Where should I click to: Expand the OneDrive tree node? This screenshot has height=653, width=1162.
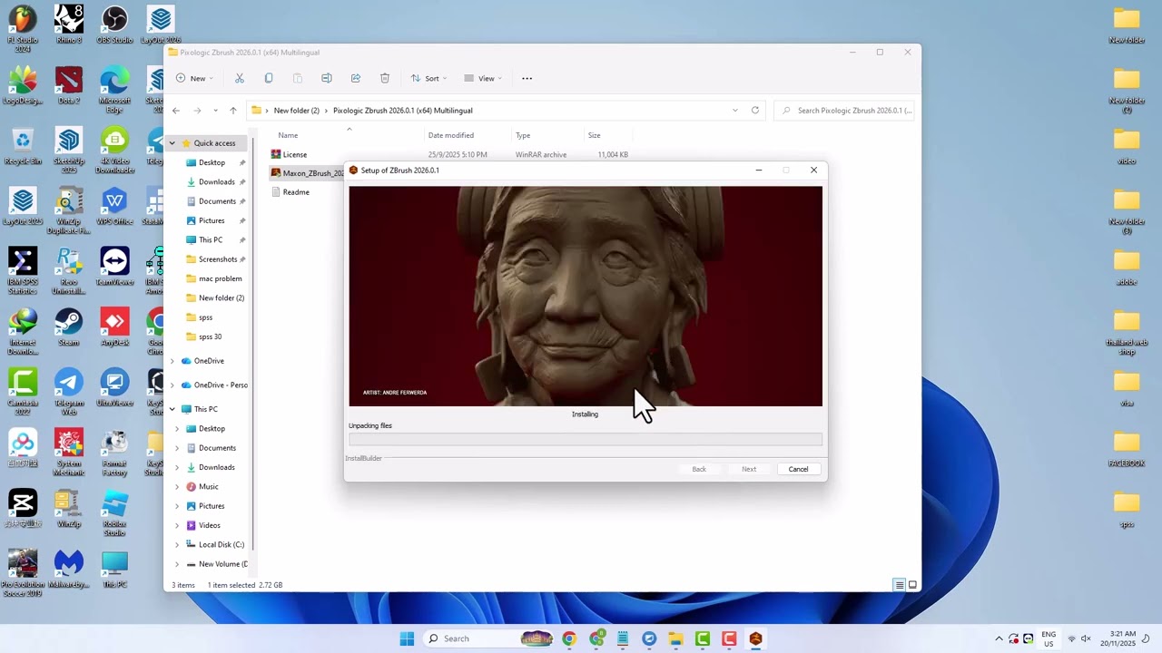point(172,361)
